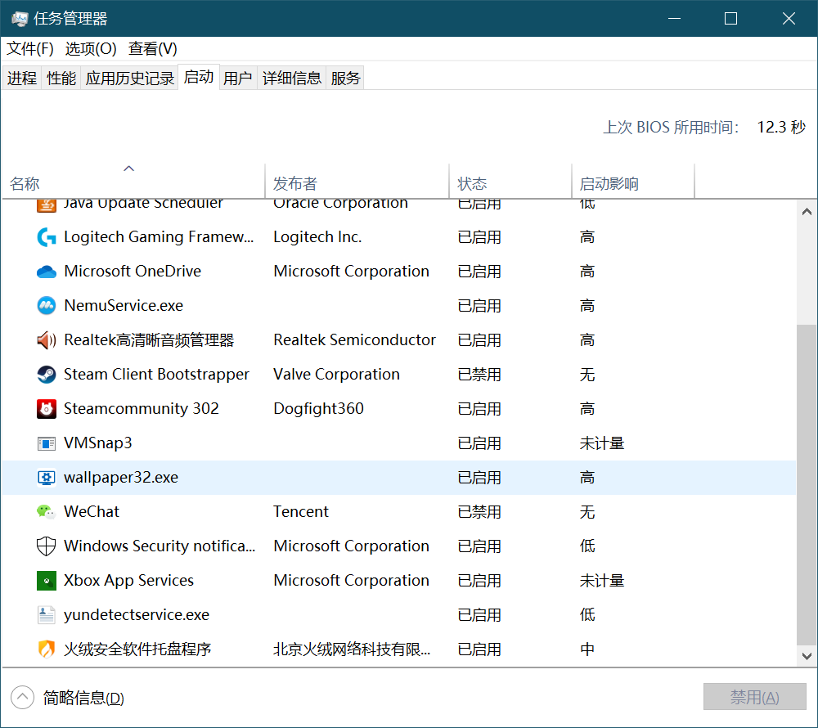818x728 pixels.
Task: Open the 文件(F) menu
Action: tap(30, 49)
